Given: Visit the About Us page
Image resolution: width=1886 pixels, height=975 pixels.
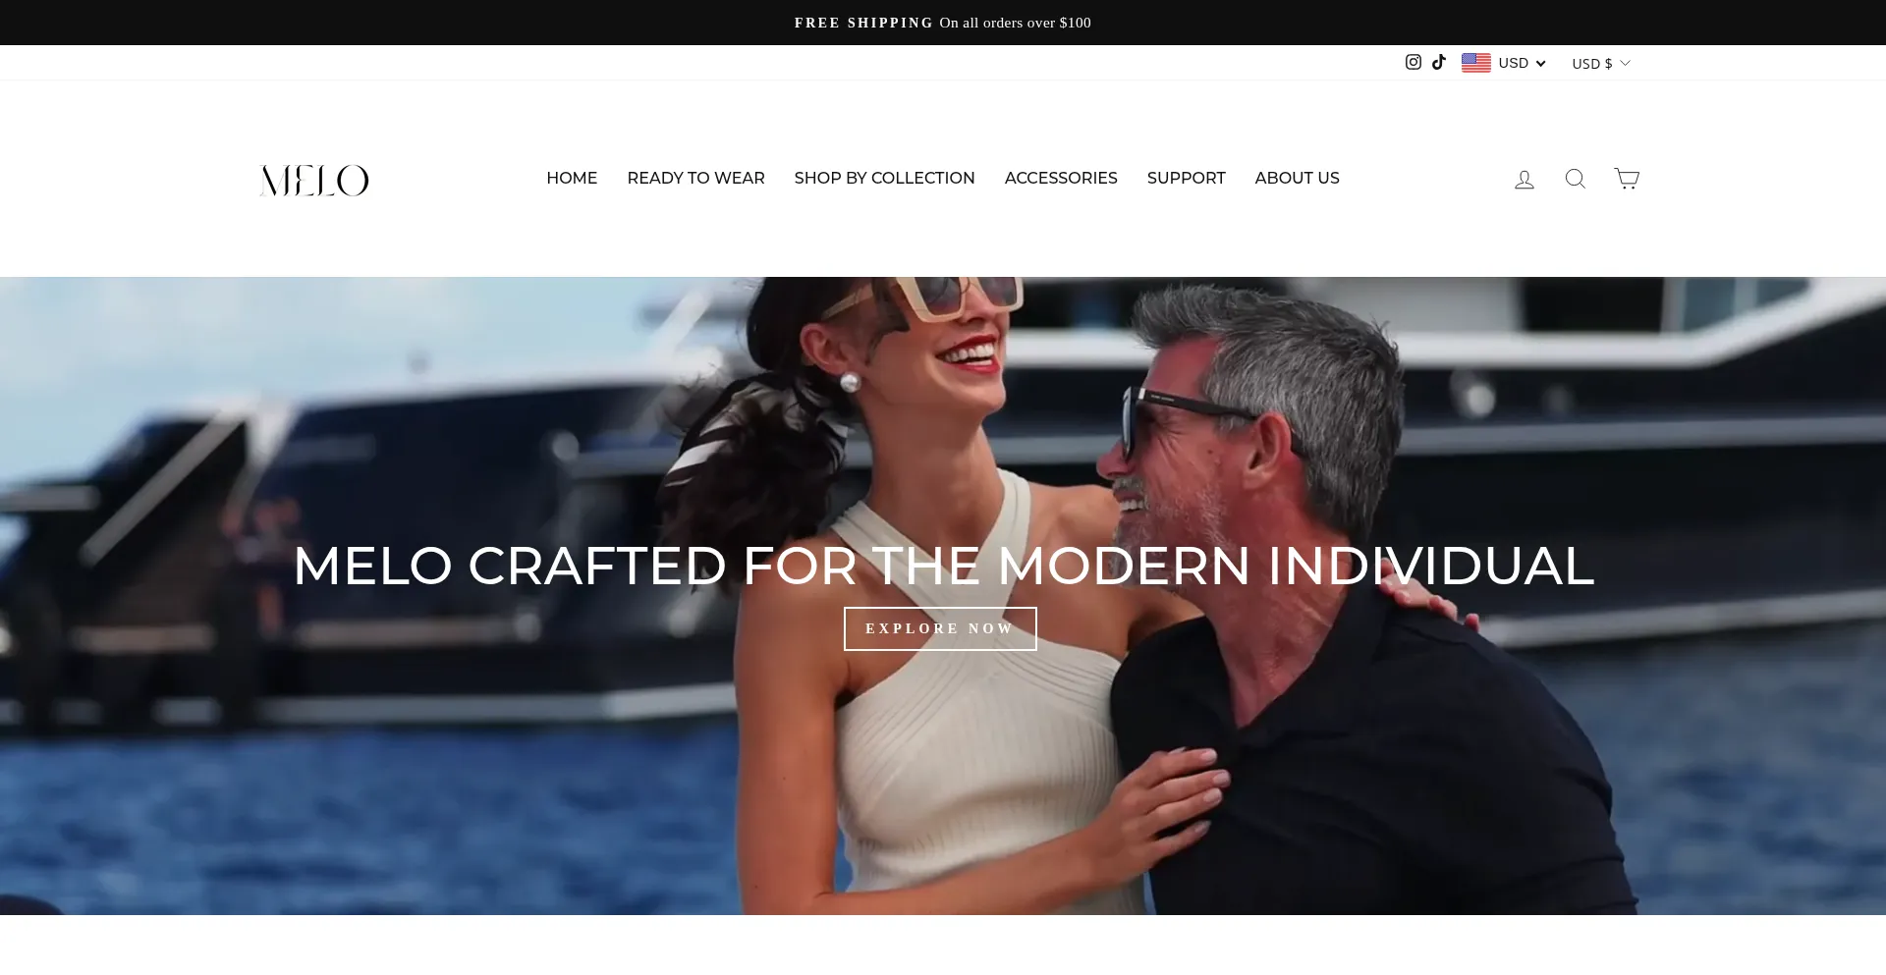Looking at the screenshot, I should coord(1297,178).
